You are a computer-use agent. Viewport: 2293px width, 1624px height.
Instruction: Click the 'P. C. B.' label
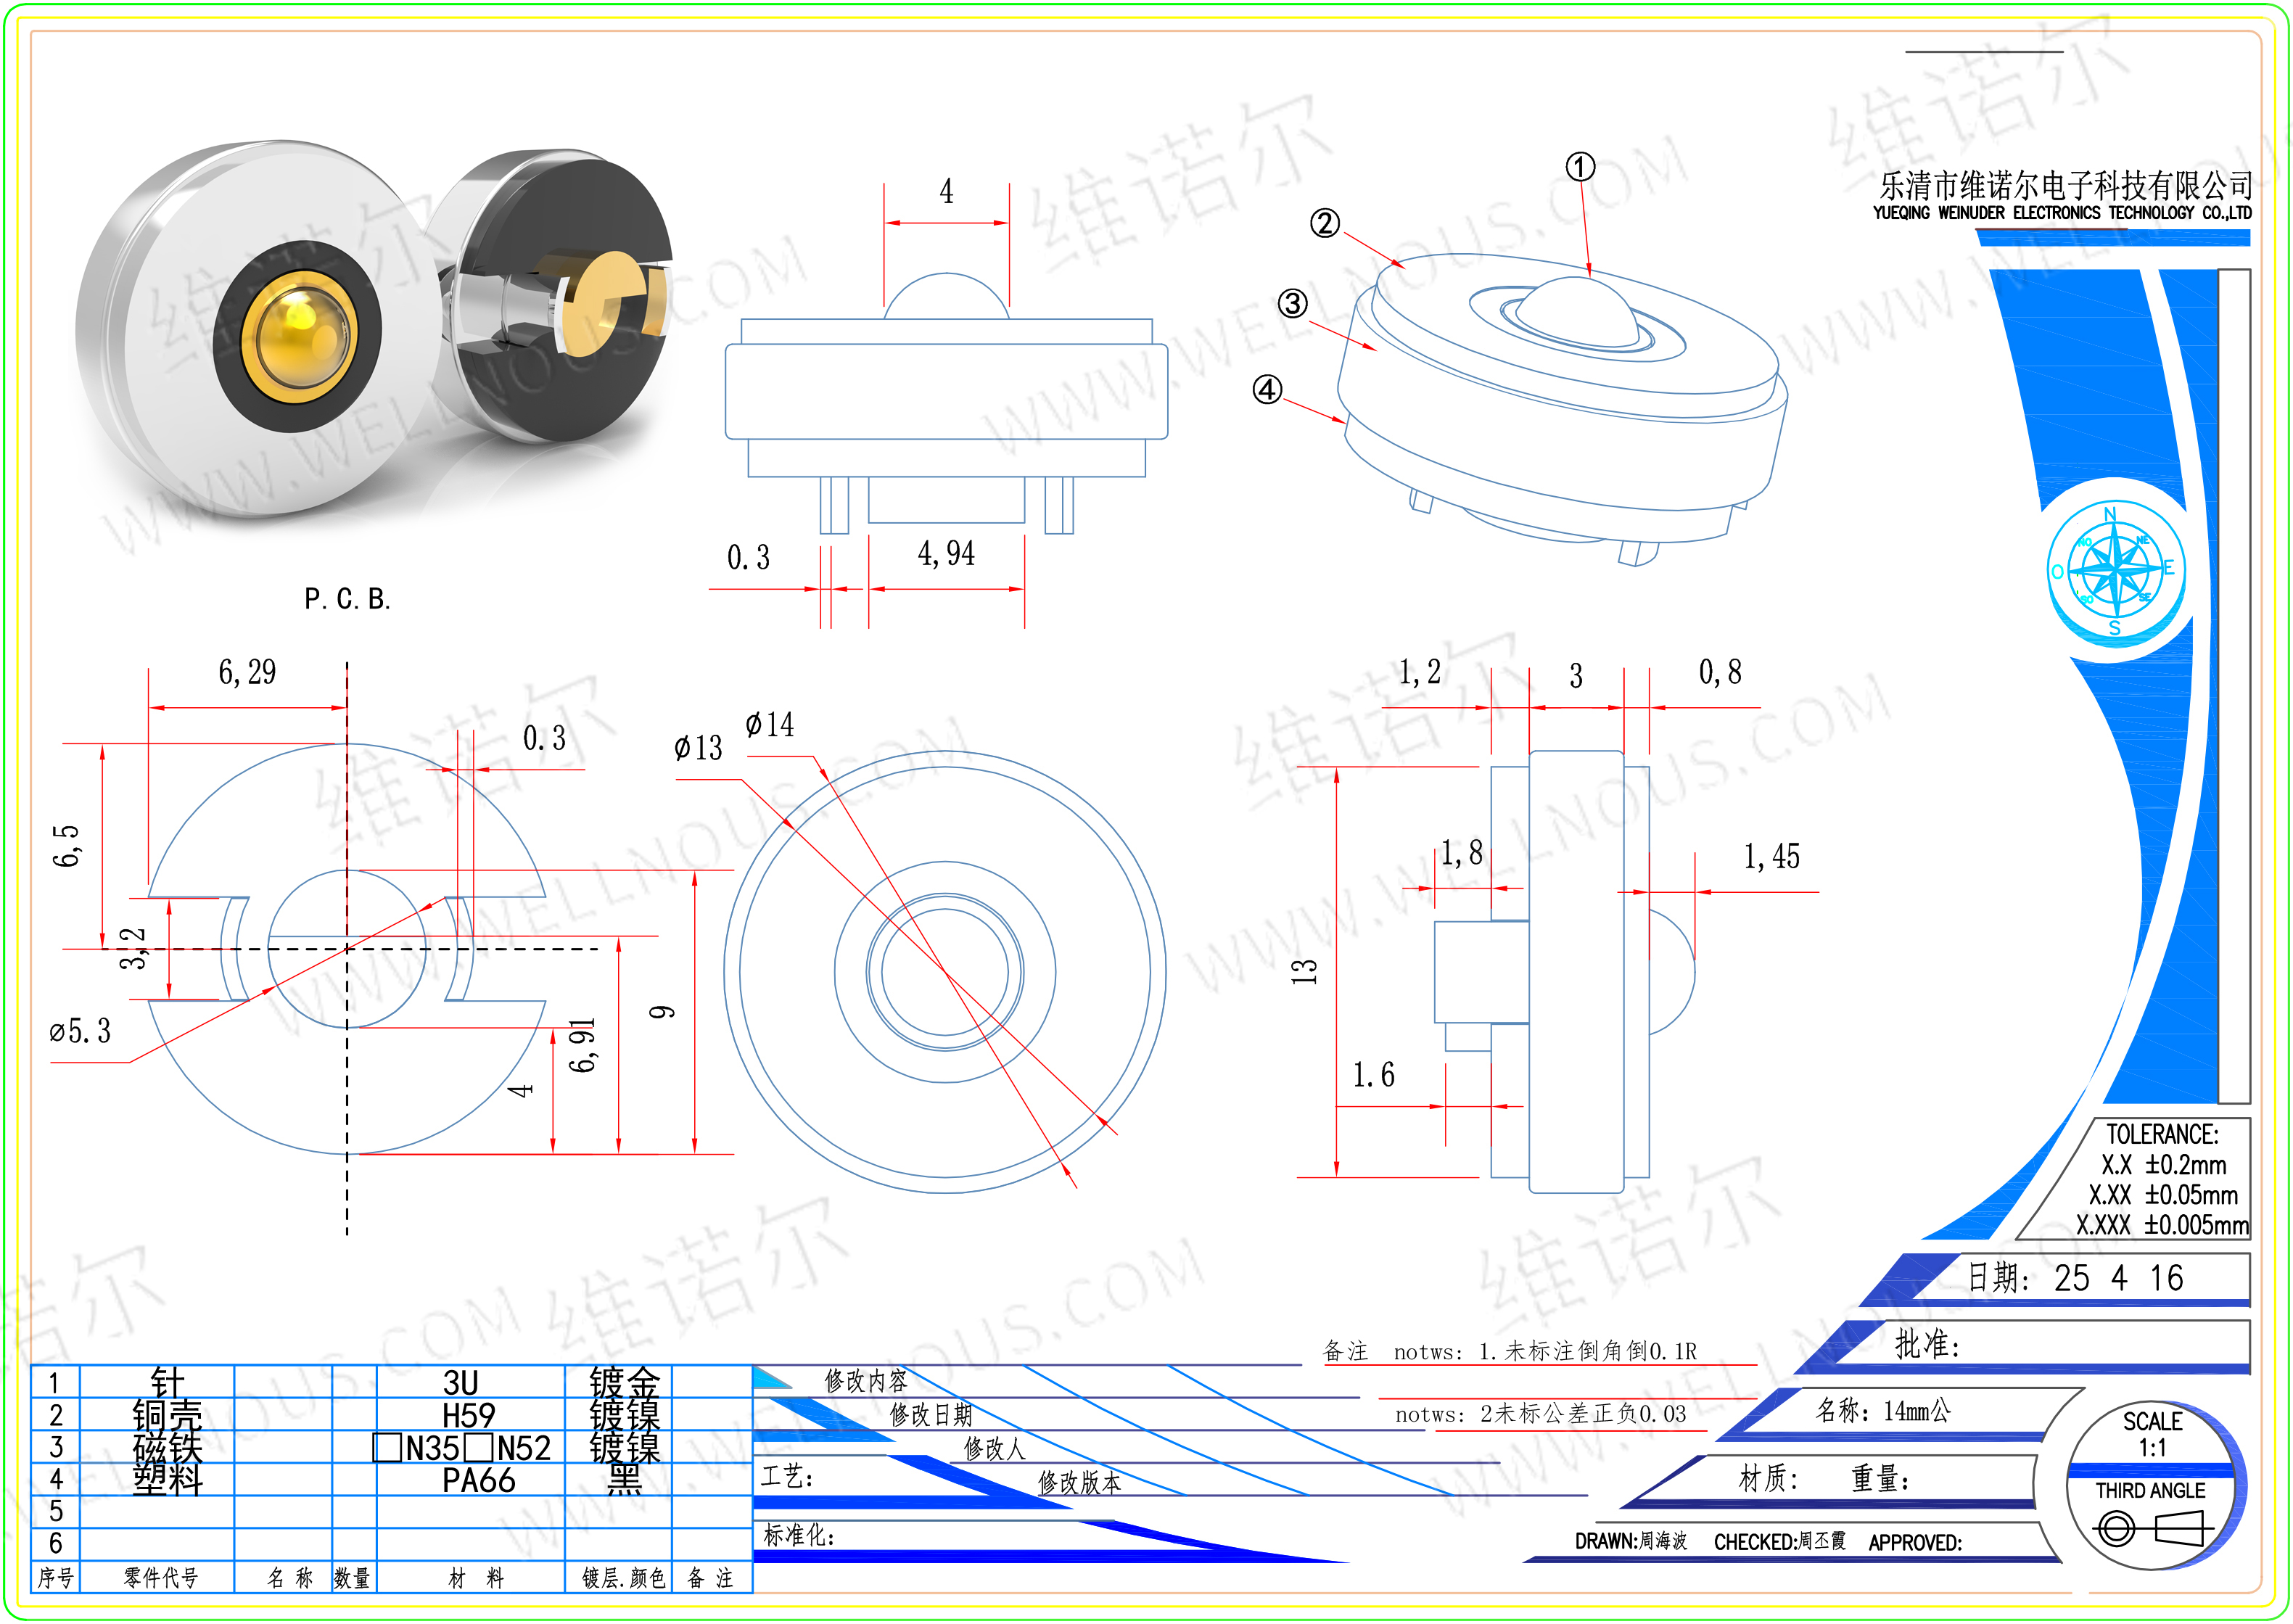[347, 599]
